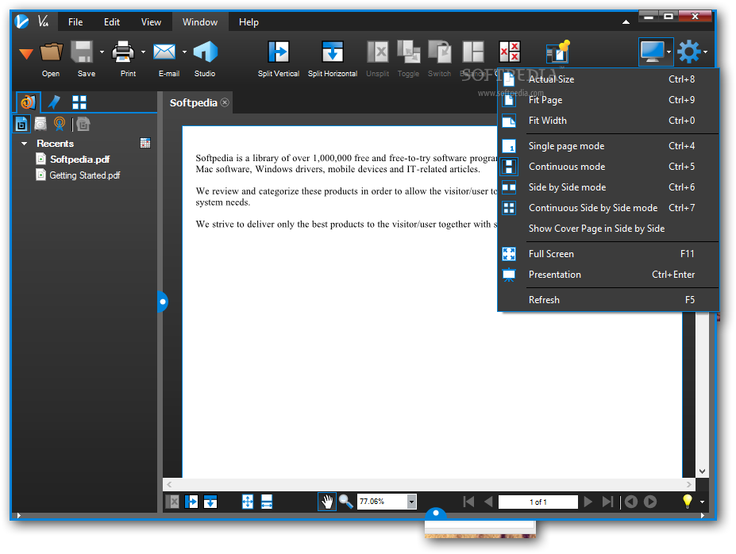The image size is (736, 554).
Task: Open the View menu
Action: pyautogui.click(x=151, y=22)
